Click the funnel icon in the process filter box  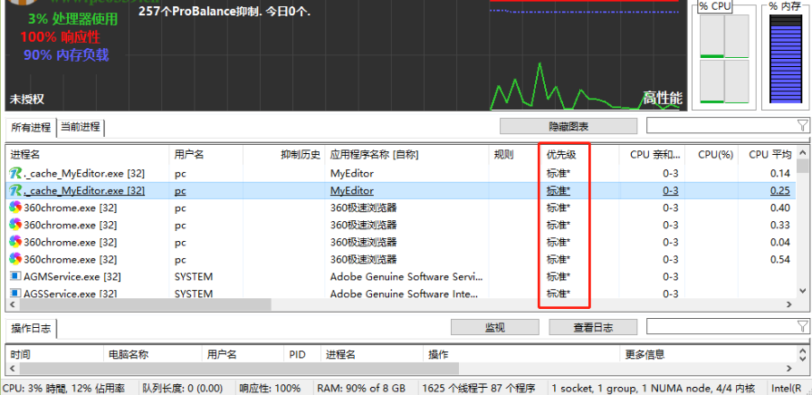pyautogui.click(x=802, y=125)
